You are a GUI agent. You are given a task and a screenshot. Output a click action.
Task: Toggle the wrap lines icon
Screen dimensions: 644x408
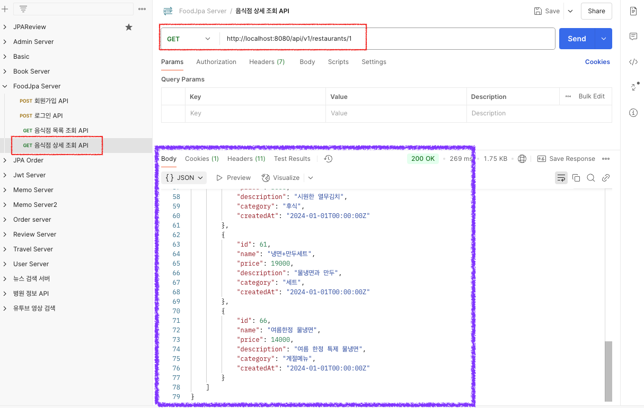(561, 178)
